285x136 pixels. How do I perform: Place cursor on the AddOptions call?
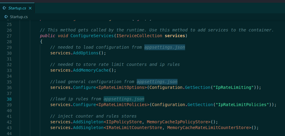85,53
